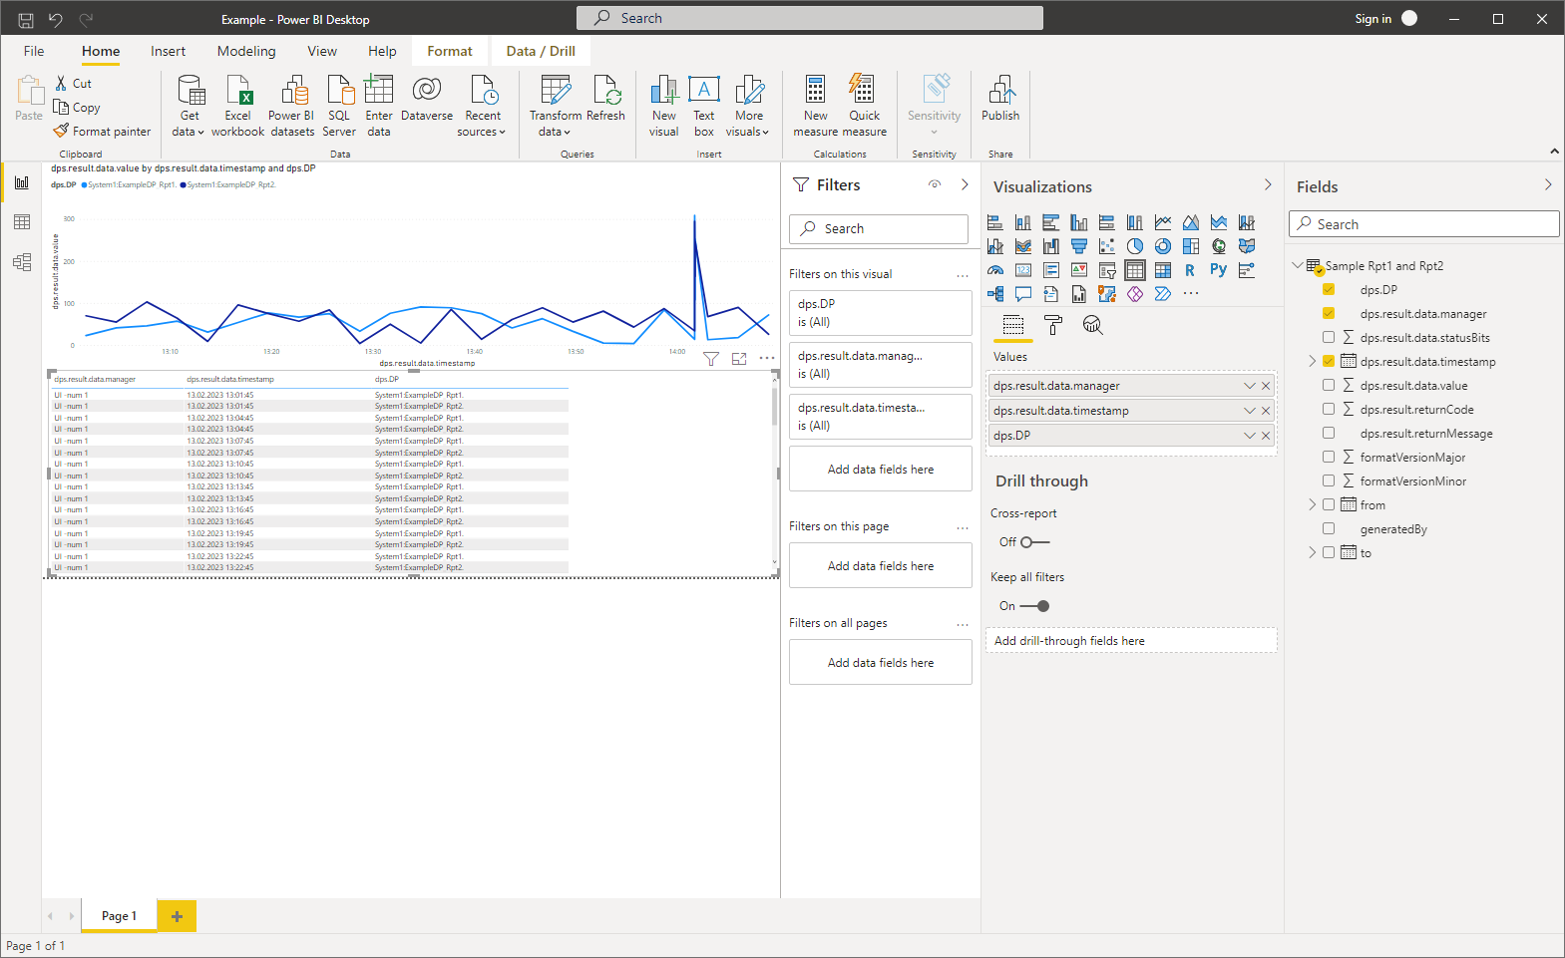Click the Save icon in title bar
Viewport: 1565px width, 958px height.
pyautogui.click(x=26, y=19)
